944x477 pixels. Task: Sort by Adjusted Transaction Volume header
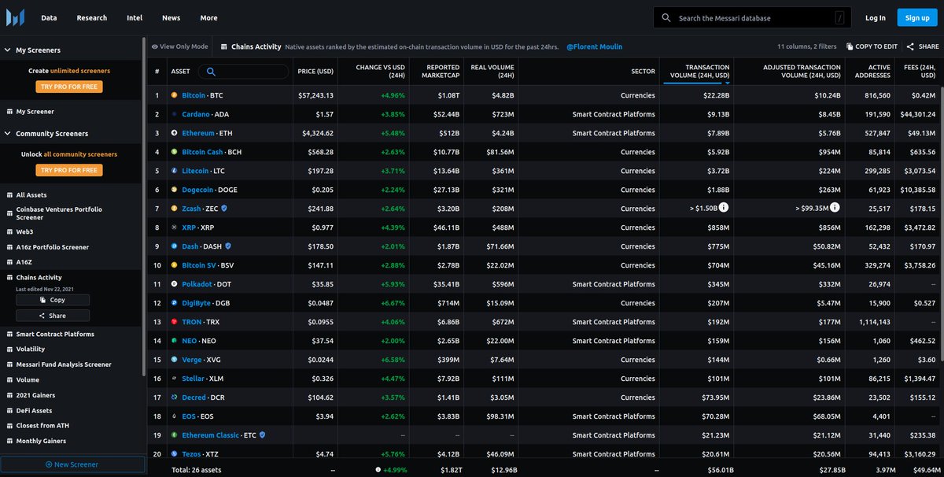[x=800, y=72]
